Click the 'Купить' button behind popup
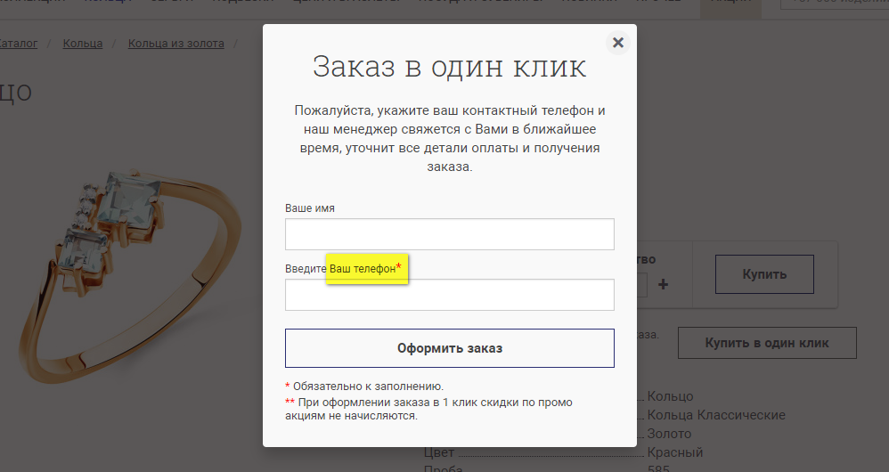This screenshot has width=889, height=472. point(764,274)
